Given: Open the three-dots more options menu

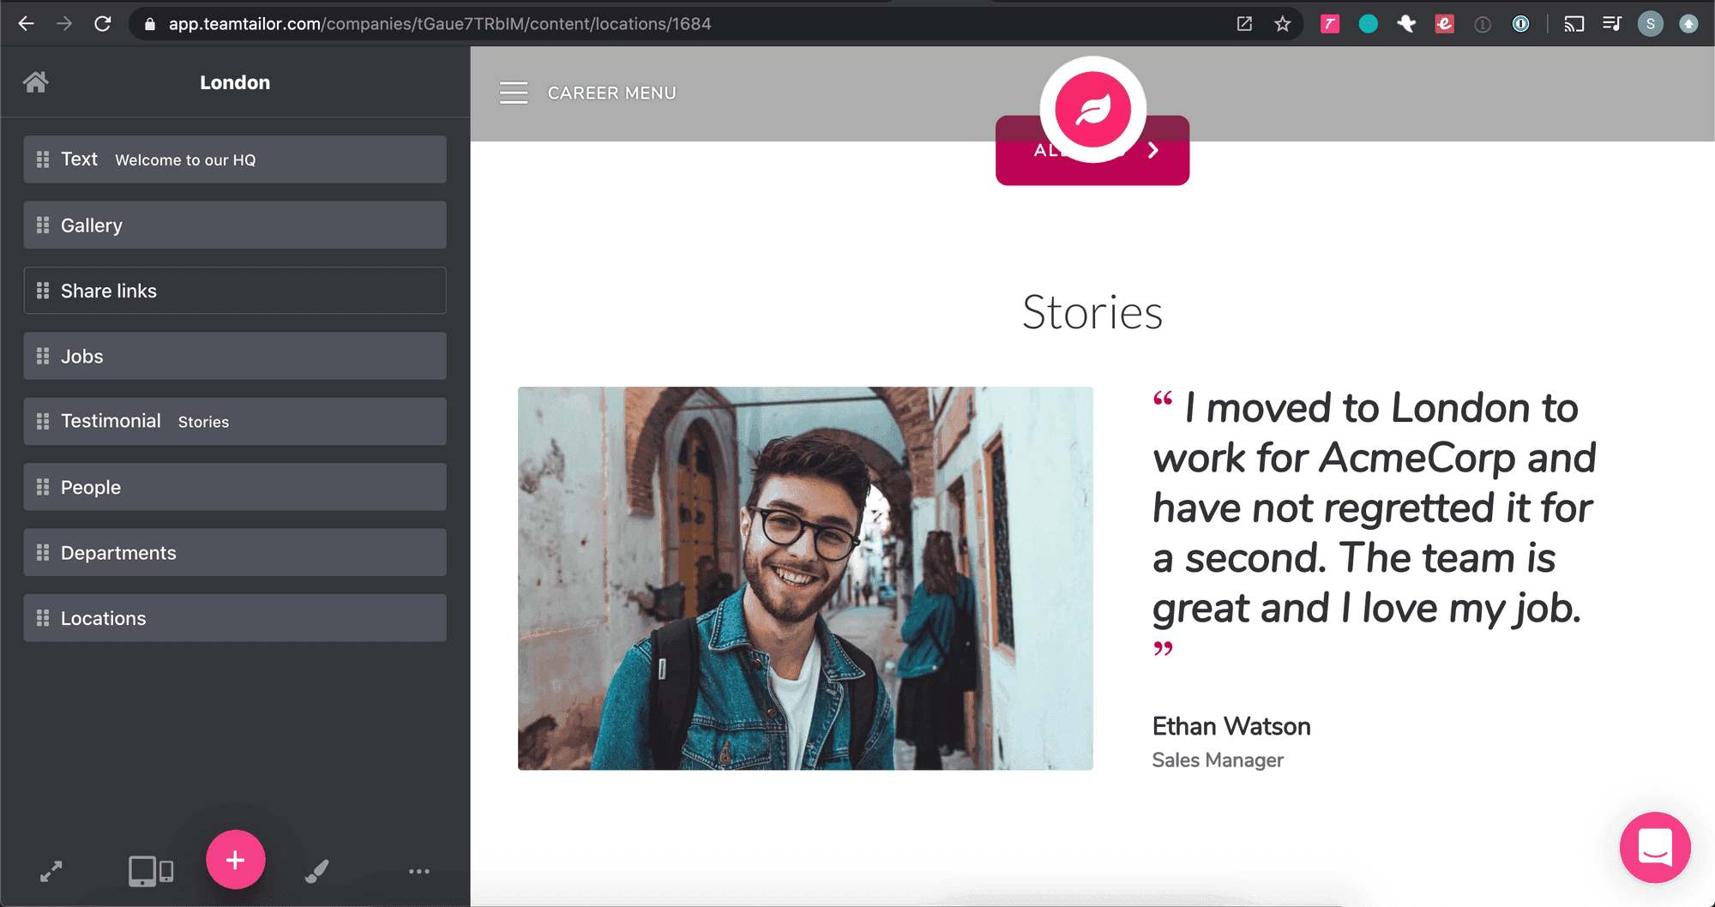Looking at the screenshot, I should pos(419,872).
